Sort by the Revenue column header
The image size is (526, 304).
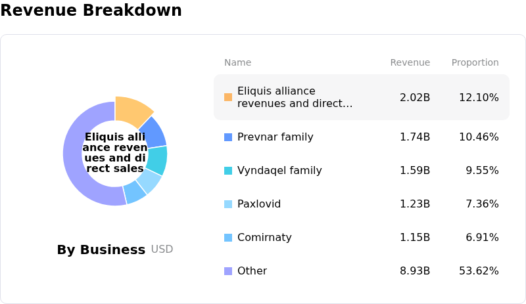[x=410, y=62]
